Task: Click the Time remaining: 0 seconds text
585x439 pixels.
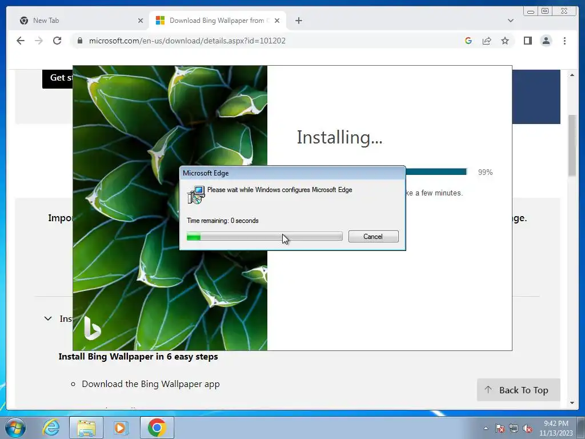Action: 223,221
